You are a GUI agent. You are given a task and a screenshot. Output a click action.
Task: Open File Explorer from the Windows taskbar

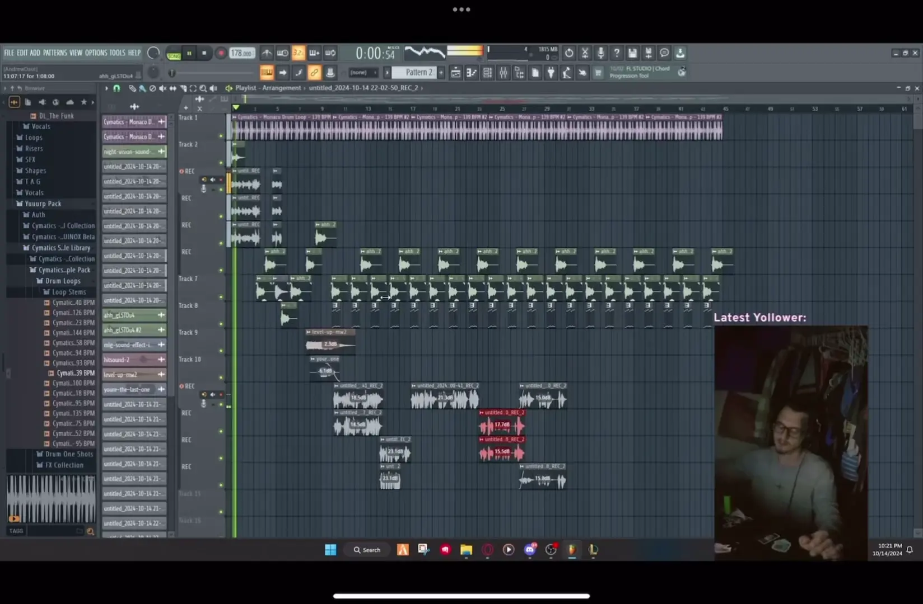point(466,550)
